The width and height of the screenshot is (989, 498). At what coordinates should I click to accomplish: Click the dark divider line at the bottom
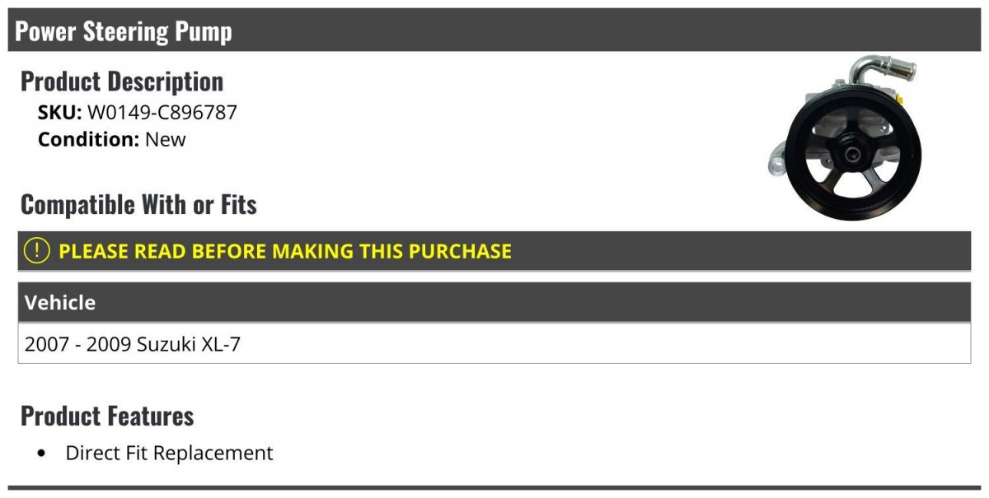[494, 488]
